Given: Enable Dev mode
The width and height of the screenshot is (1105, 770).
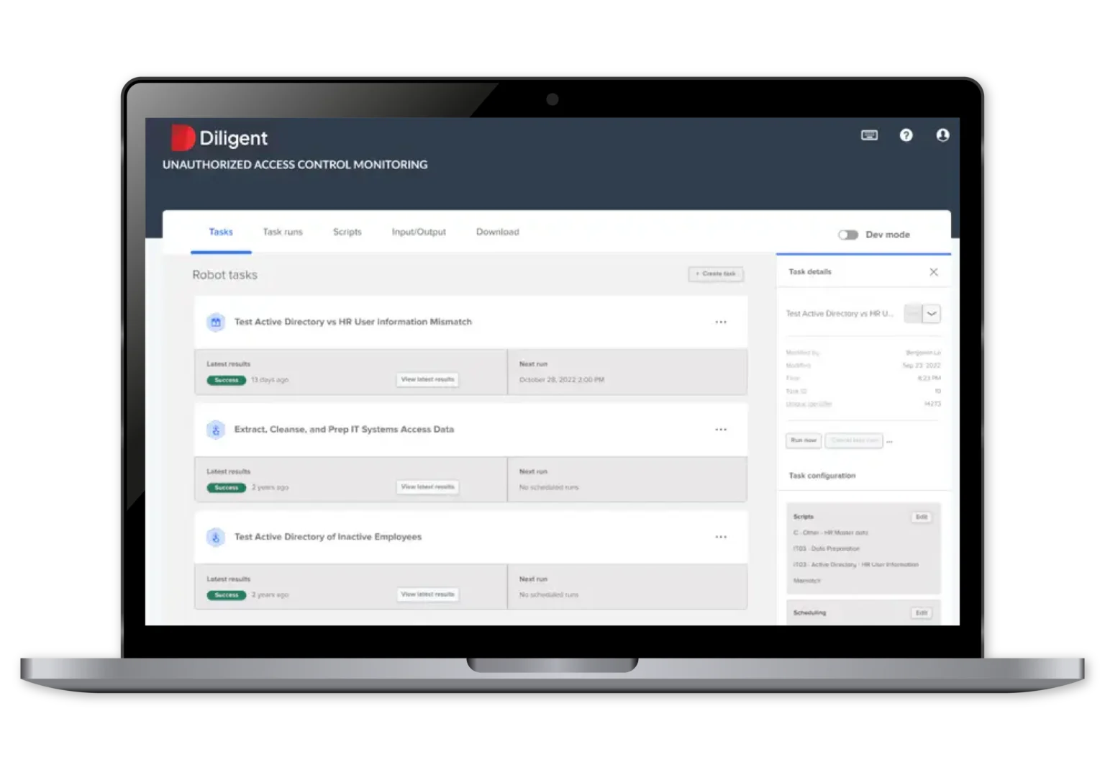Looking at the screenshot, I should pyautogui.click(x=848, y=235).
